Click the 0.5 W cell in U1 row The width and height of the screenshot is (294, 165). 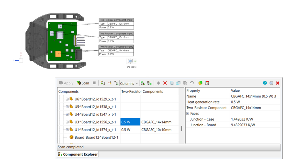(130, 130)
